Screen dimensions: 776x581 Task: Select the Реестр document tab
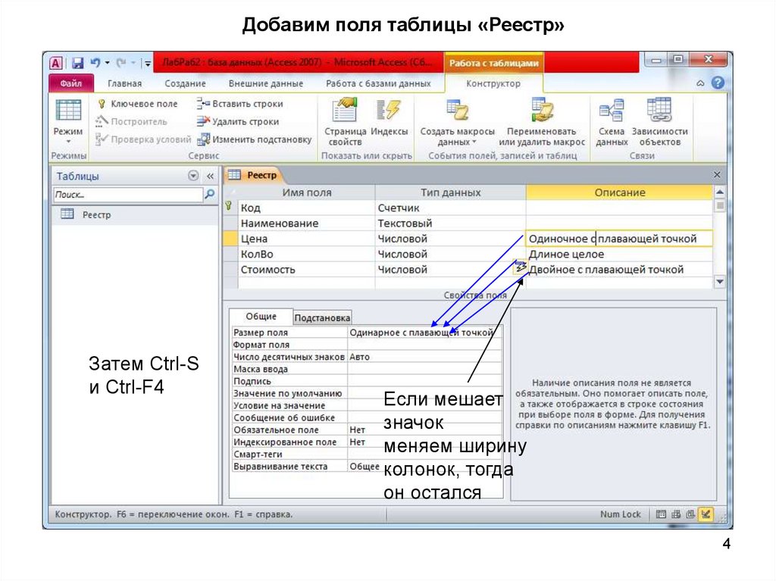point(253,175)
